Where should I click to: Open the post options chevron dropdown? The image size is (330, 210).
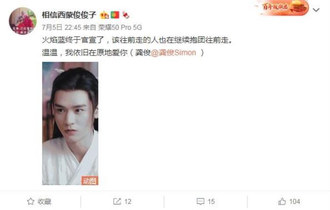click(x=316, y=10)
